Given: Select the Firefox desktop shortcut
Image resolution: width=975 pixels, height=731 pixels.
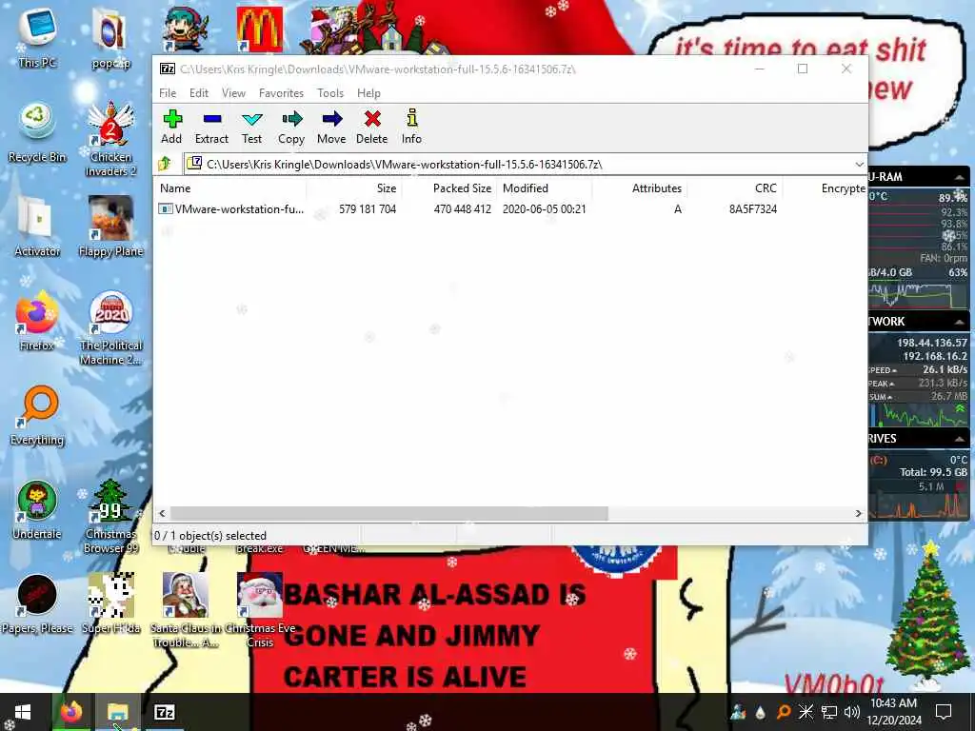Looking at the screenshot, I should [37, 321].
